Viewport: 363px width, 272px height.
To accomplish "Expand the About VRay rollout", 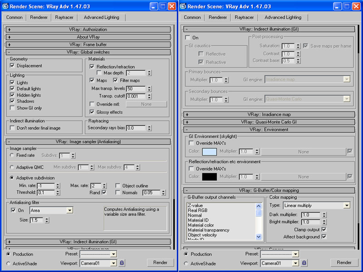I will [x=88, y=37].
